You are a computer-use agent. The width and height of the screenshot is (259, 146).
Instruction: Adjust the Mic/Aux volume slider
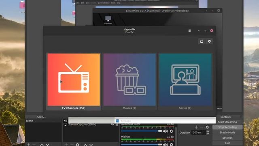141,144
